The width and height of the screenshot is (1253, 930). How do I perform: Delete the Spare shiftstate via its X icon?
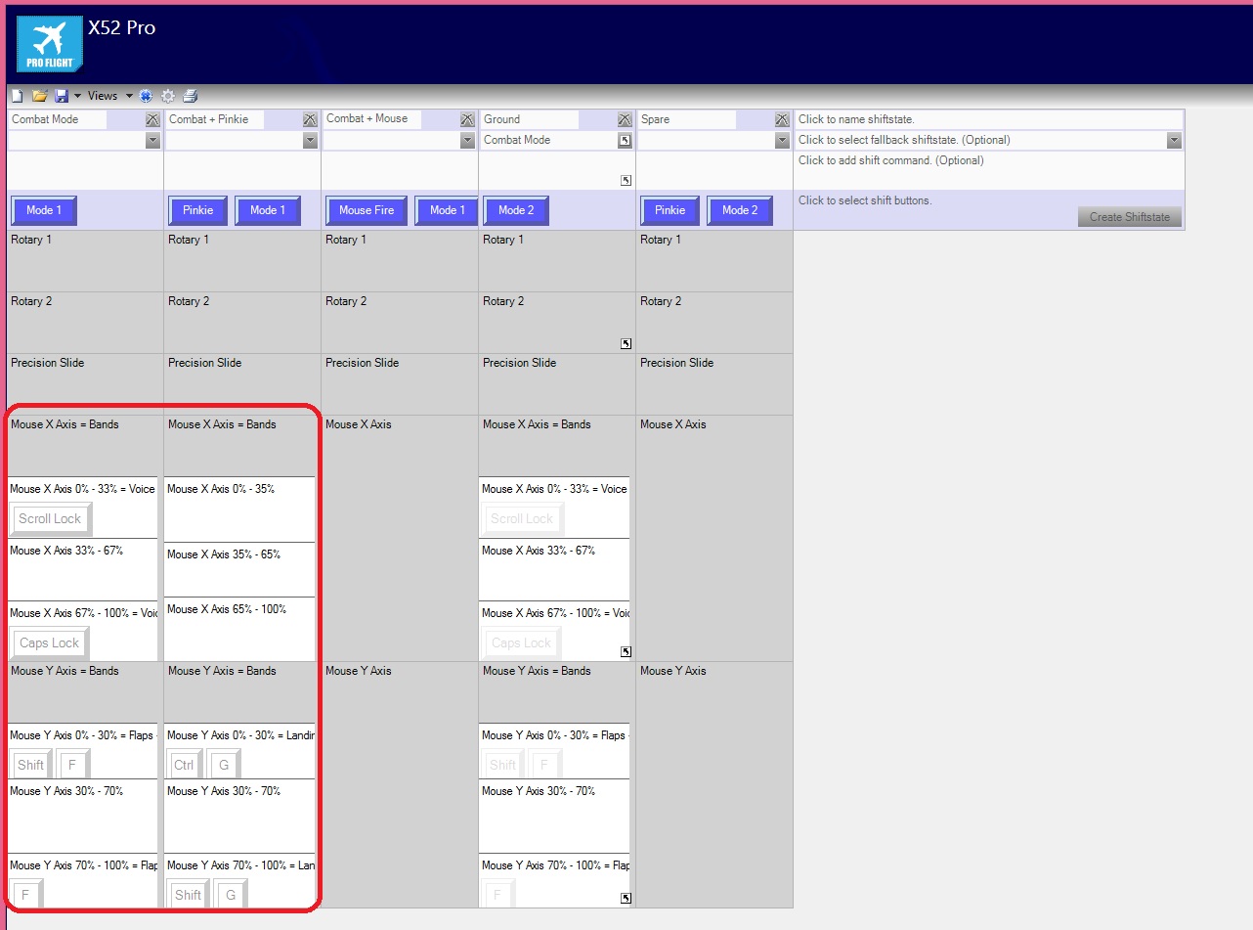782,119
